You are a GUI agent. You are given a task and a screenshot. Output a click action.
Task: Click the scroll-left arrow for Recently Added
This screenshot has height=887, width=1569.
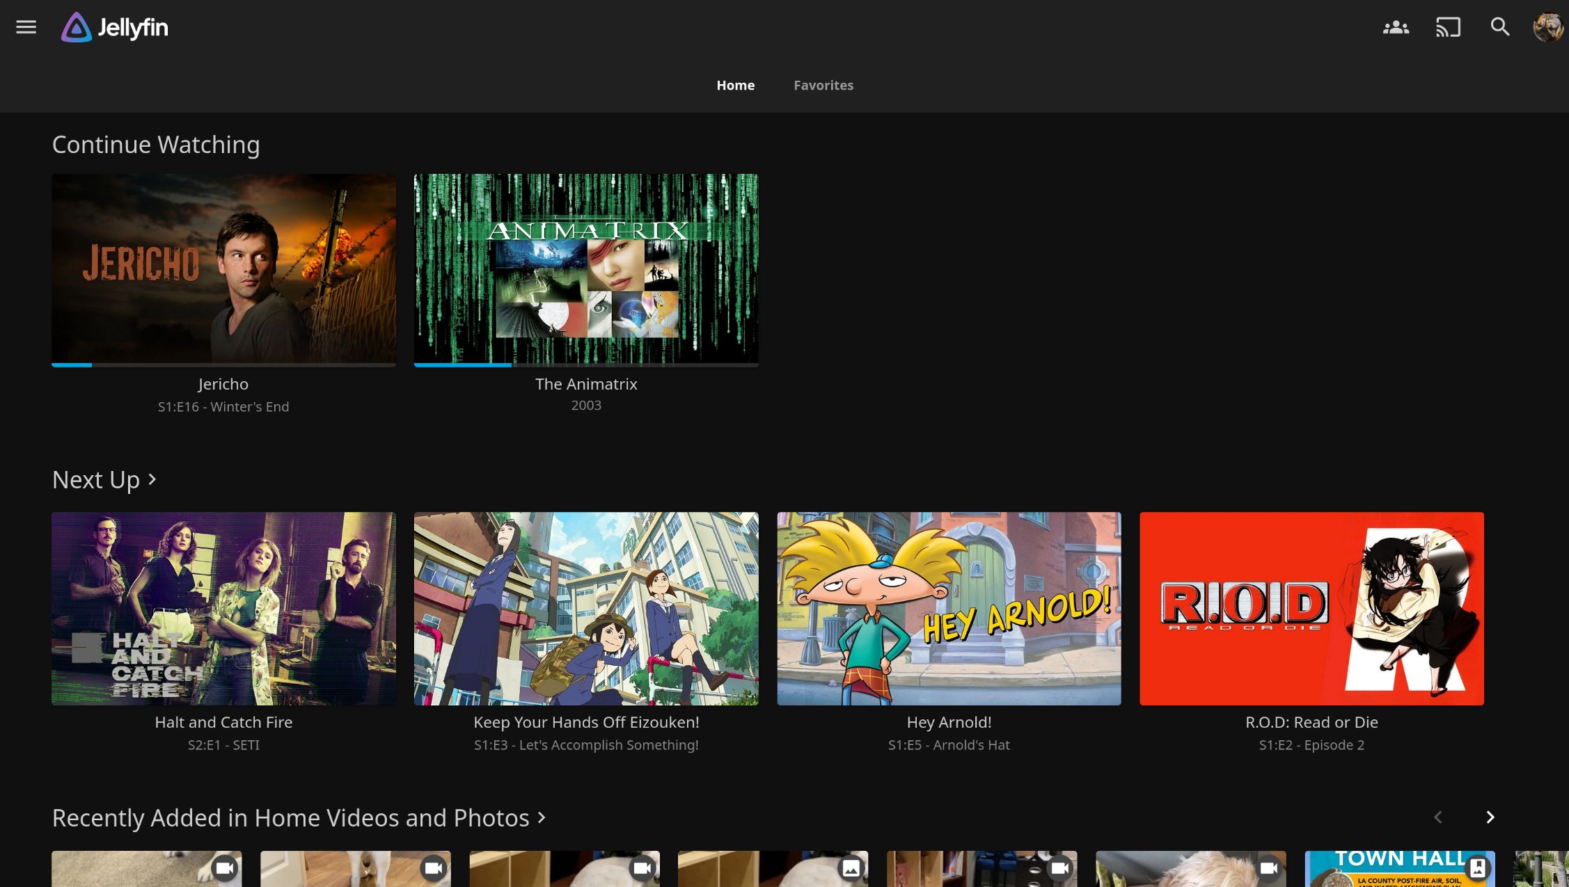pos(1438,817)
